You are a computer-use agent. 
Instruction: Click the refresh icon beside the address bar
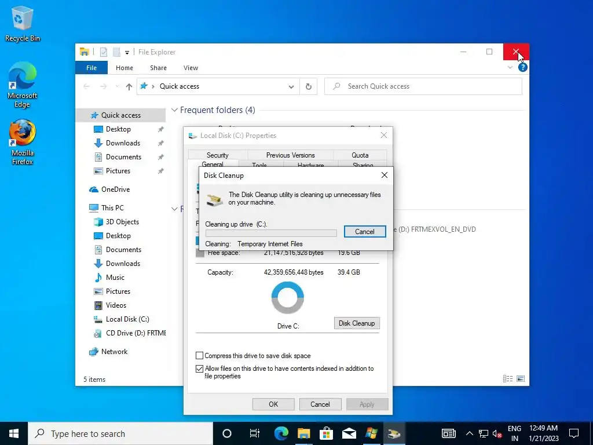tap(309, 87)
